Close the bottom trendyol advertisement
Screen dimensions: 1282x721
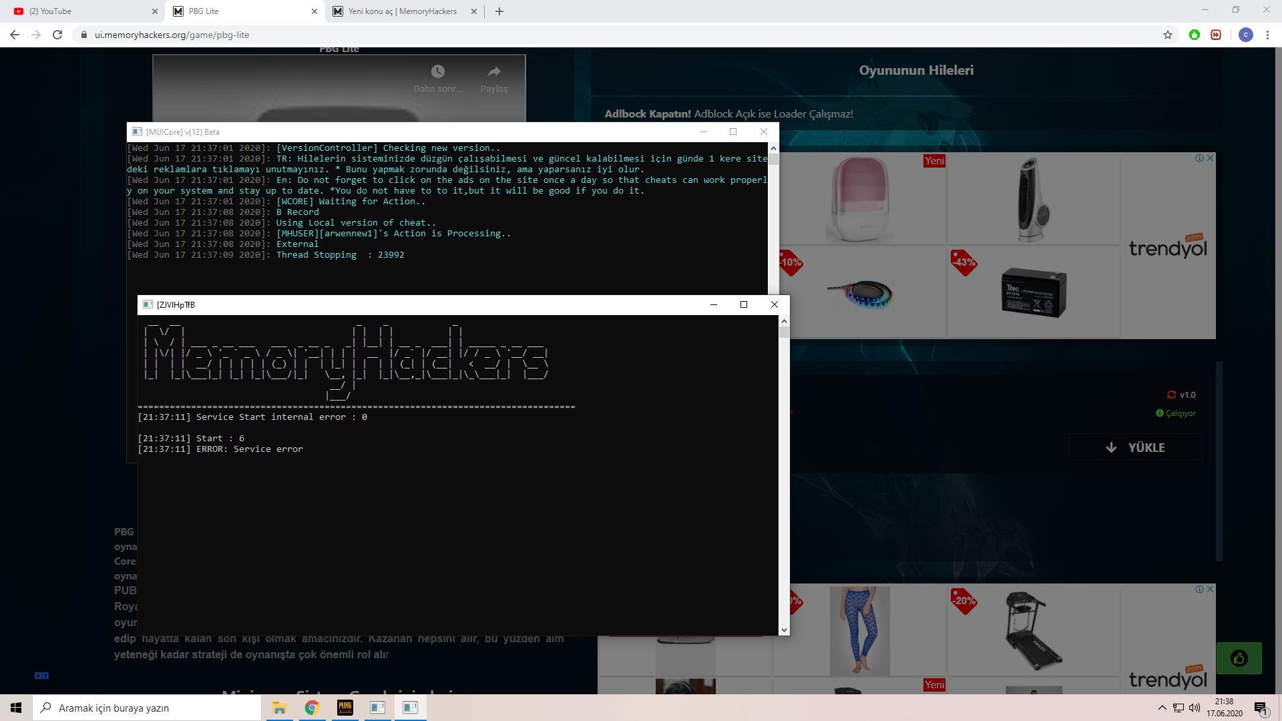[x=1211, y=589]
